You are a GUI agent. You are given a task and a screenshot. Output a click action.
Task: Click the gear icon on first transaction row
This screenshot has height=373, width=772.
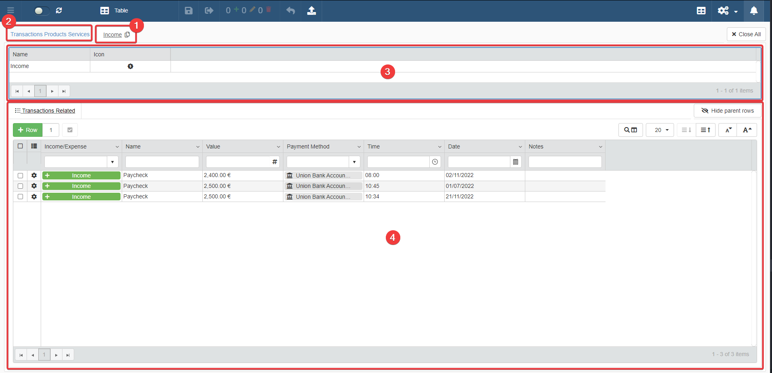[34, 175]
